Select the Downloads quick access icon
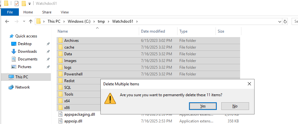298x124 pixels. [x=14, y=51]
